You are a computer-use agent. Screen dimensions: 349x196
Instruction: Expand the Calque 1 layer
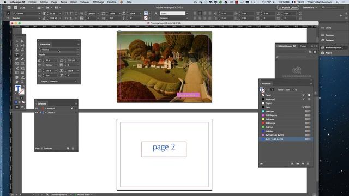point(46,113)
